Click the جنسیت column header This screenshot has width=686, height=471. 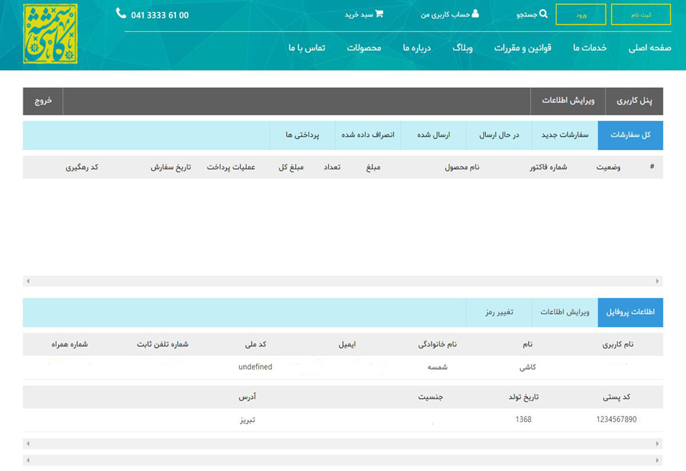431,397
